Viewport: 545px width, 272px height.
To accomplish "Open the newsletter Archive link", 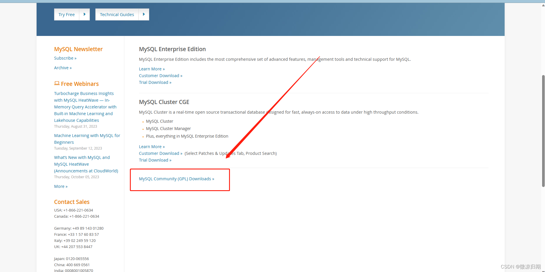I will tap(63, 68).
